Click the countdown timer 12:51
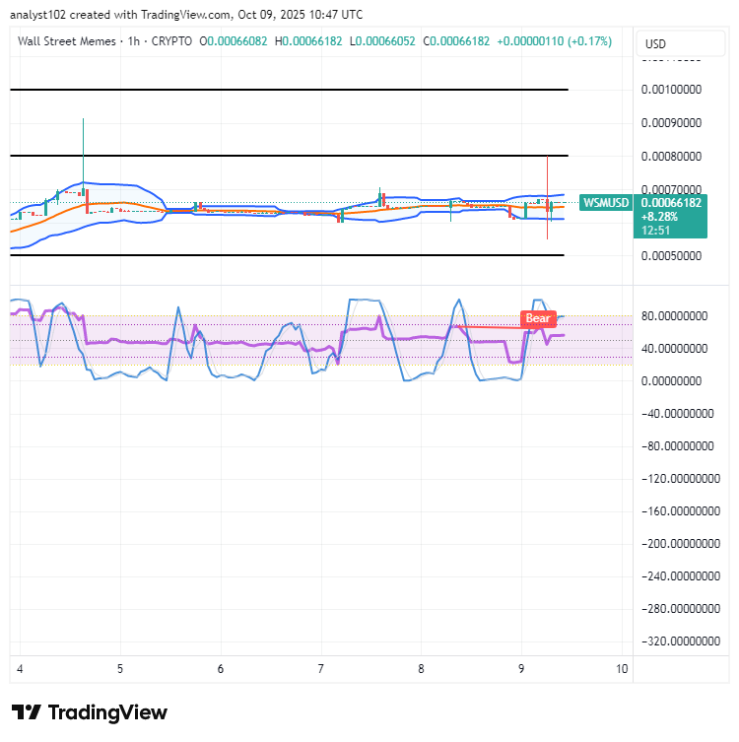This screenshot has height=742, width=739. click(655, 231)
